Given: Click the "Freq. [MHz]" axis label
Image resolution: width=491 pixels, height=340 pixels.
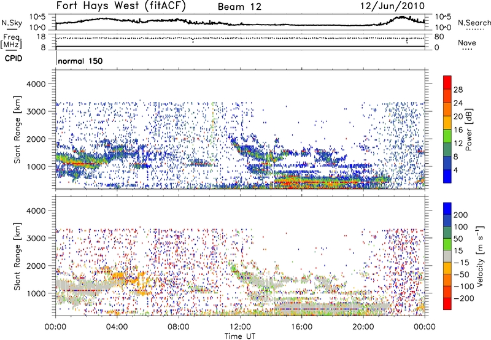Looking at the screenshot, I should [11, 41].
